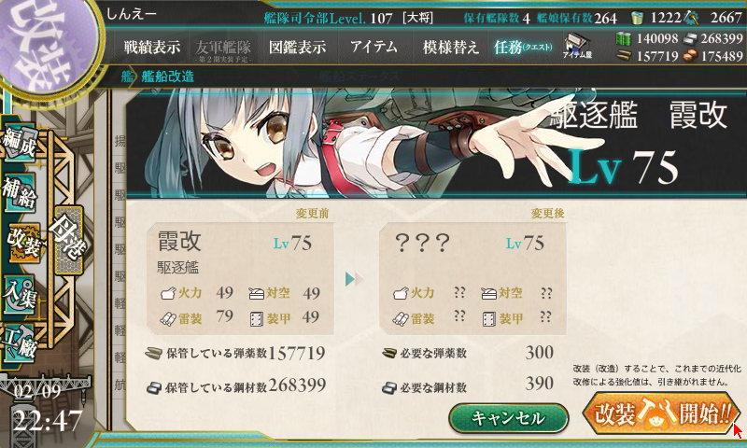The height and width of the screenshot is (448, 747).
Task: Click the ??? after-remodel stats card
Action: (x=472, y=279)
